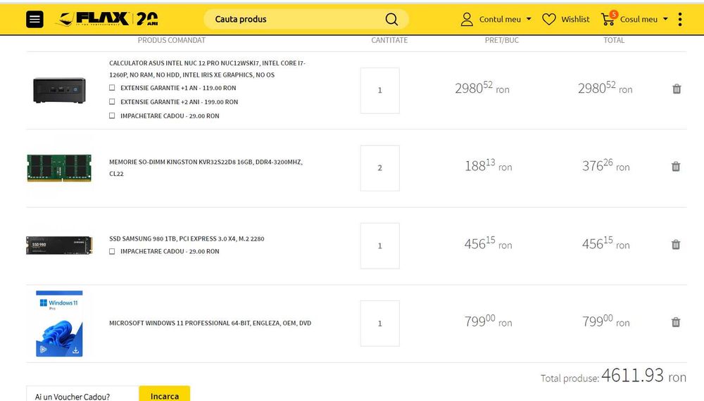The image size is (704, 401).
Task: Click the Incarca voucher button
Action: 164,393
